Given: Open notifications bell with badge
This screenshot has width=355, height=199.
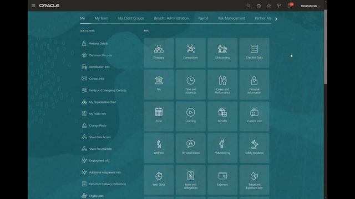Looking at the screenshot, I should pos(290,6).
